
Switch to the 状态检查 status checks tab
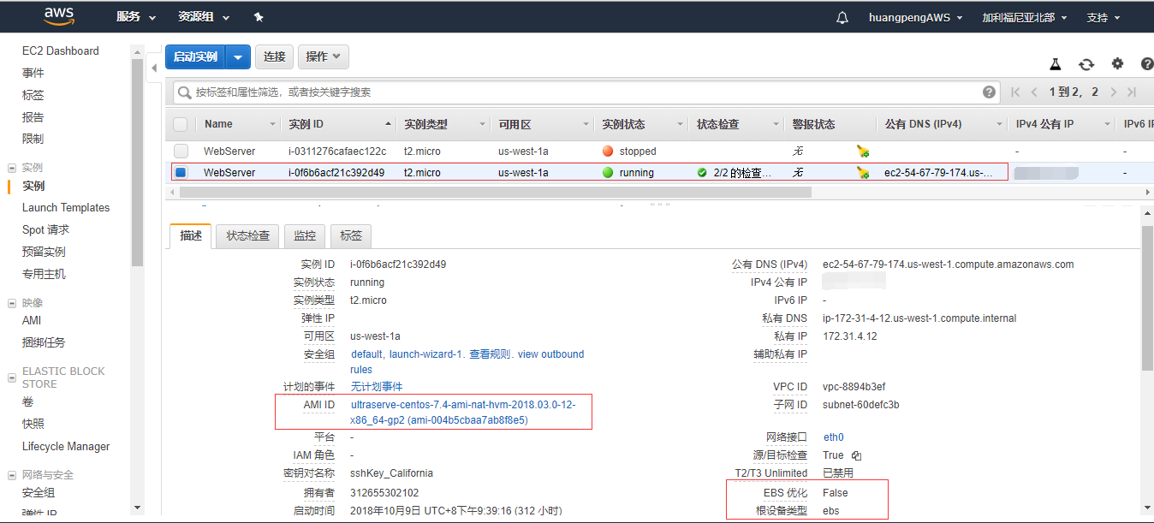click(247, 236)
